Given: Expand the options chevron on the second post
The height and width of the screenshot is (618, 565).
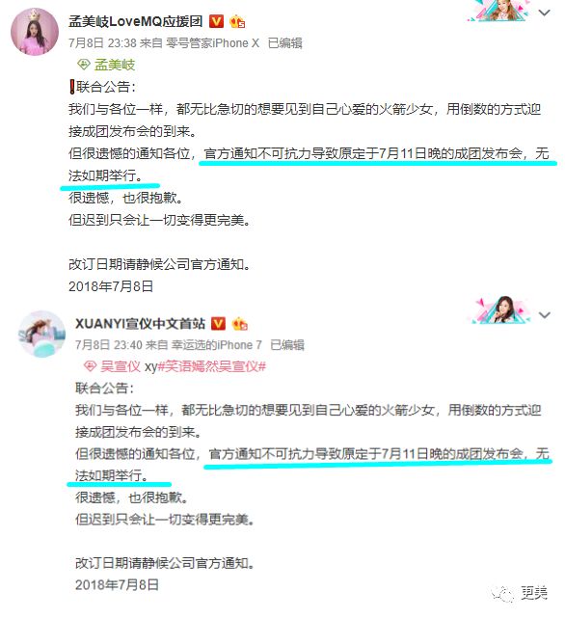Looking at the screenshot, I should [x=545, y=315].
